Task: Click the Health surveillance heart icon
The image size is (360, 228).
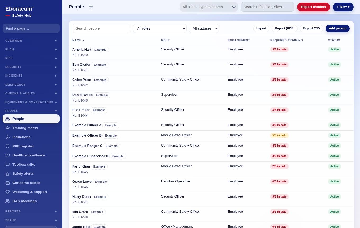Action: (7, 155)
